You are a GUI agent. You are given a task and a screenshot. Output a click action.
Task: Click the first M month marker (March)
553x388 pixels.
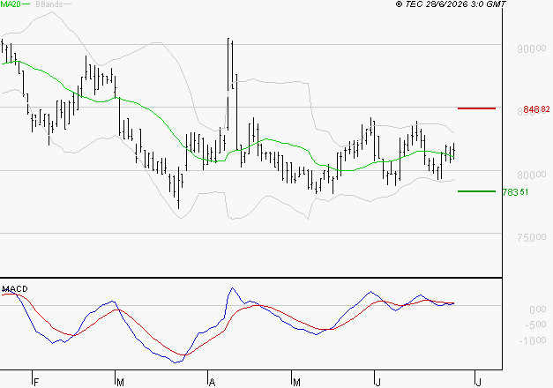pos(120,383)
